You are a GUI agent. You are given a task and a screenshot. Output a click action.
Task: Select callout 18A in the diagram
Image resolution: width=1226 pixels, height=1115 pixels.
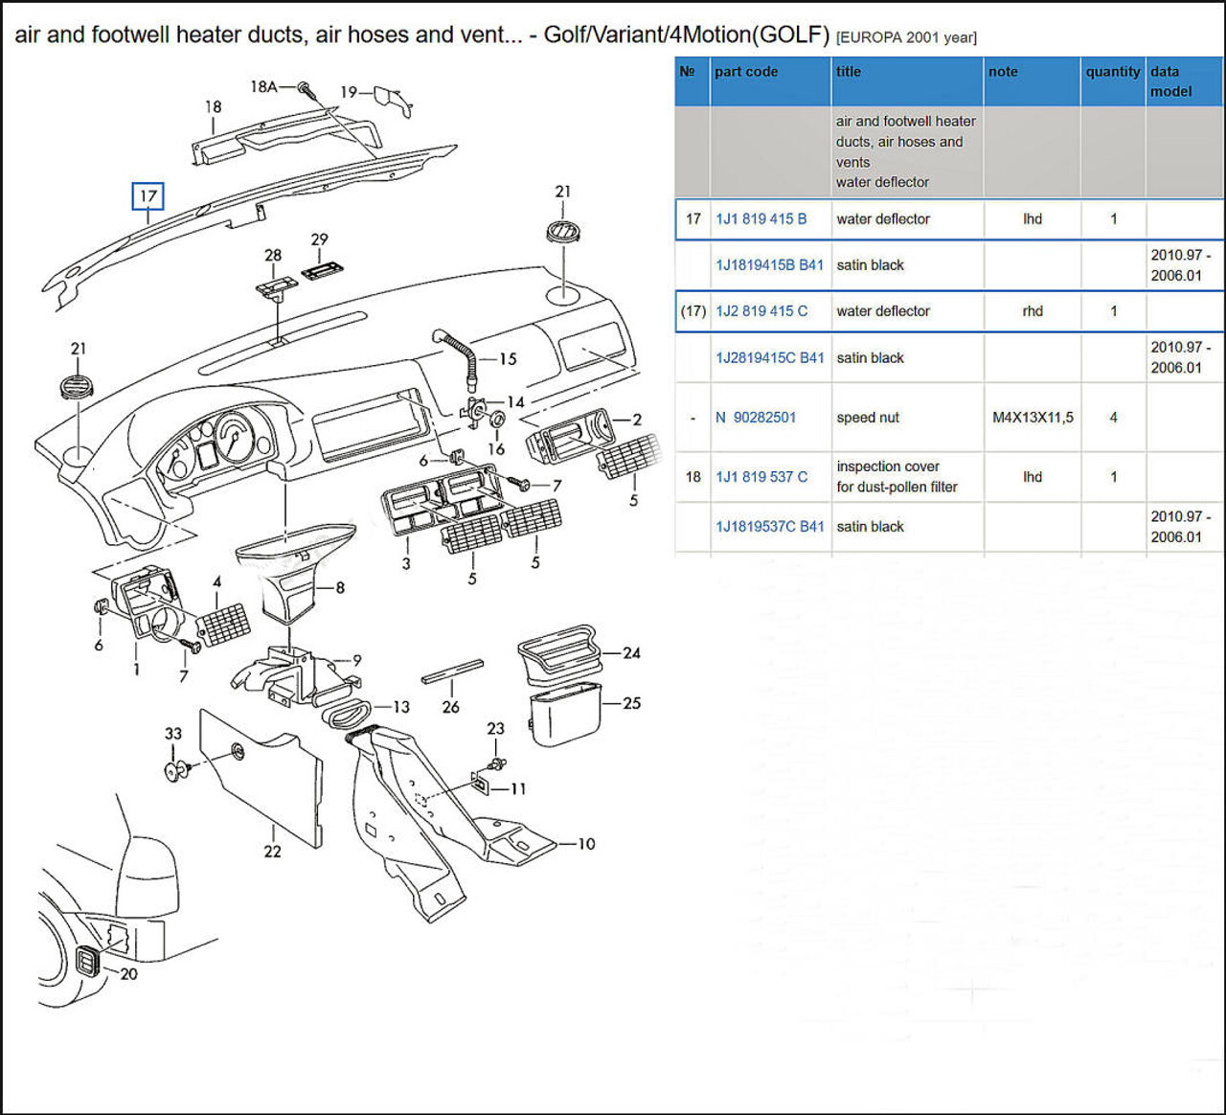click(x=263, y=87)
